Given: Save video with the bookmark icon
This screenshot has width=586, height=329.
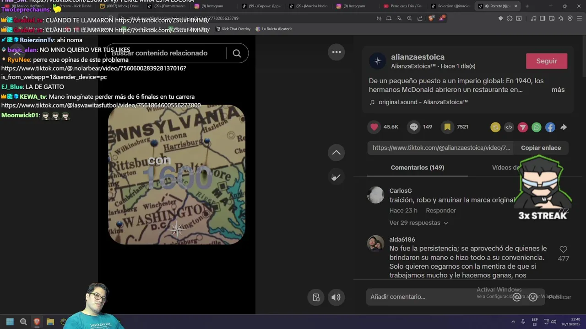Looking at the screenshot, I should tap(447, 127).
